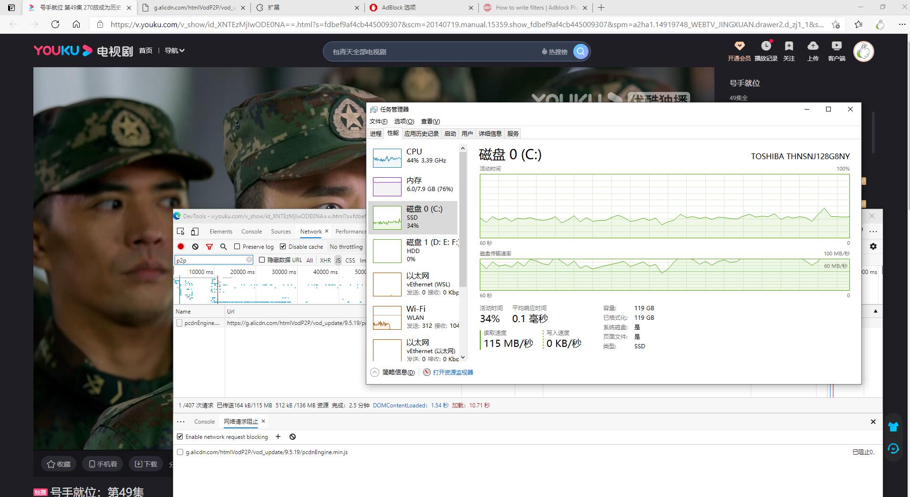
Task: Expand the 导航 navigation dropdown
Action: click(x=175, y=51)
